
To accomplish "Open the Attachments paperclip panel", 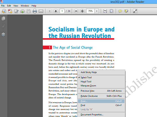I will point(4,26).
